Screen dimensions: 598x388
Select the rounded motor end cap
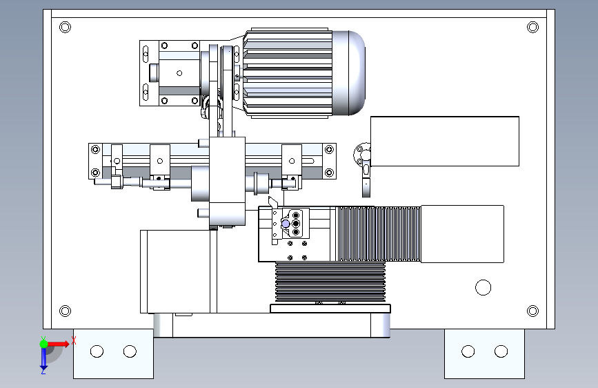tap(348, 73)
